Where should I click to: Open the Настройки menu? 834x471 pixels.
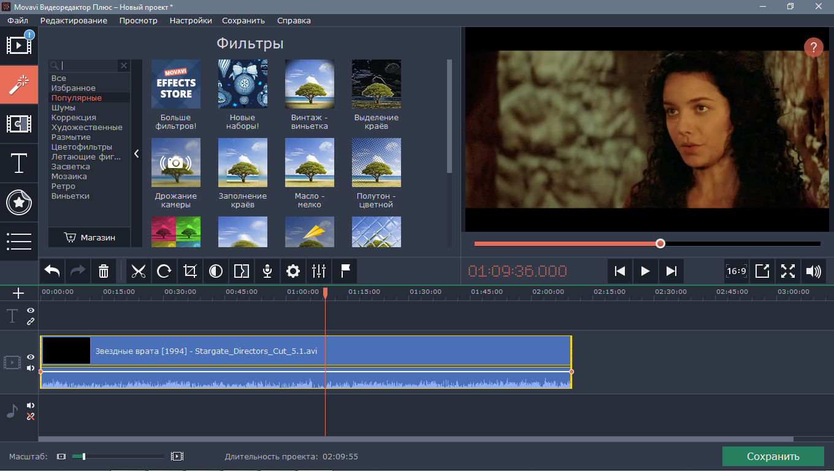point(191,20)
